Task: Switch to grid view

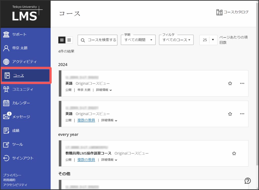Action: 69,40
